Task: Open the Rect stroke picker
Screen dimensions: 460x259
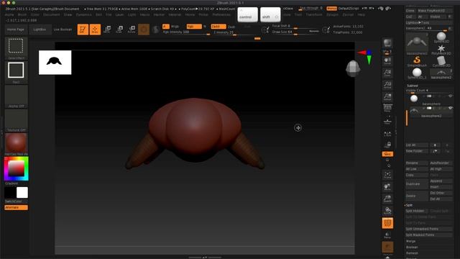Action: [x=16, y=72]
